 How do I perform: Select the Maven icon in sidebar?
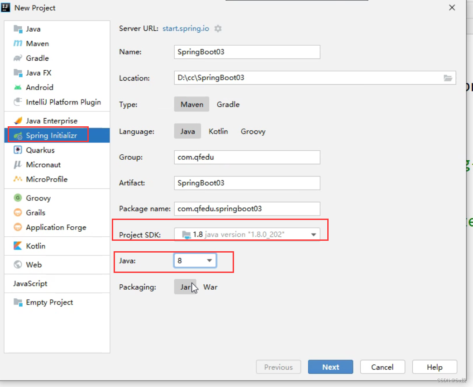18,43
